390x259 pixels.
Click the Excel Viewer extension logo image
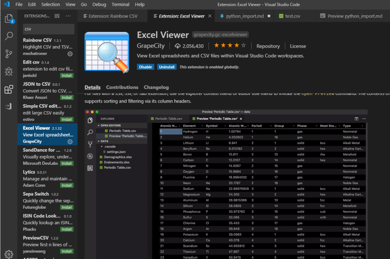pyautogui.click(x=107, y=52)
